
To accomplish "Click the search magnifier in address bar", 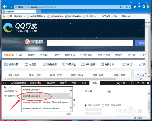I will point(121,7).
